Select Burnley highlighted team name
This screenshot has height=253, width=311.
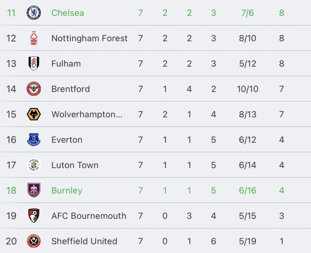pyautogui.click(x=67, y=191)
